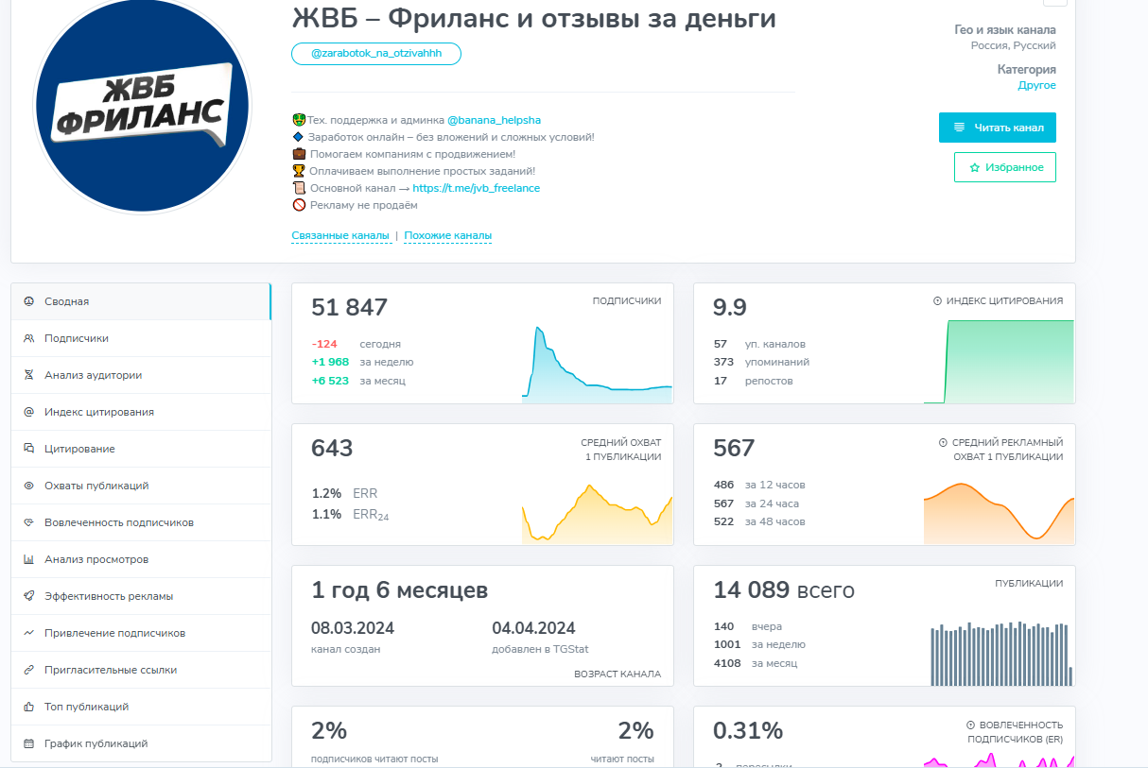
Task: Open the @banana_helpsha support link
Action: coord(494,121)
